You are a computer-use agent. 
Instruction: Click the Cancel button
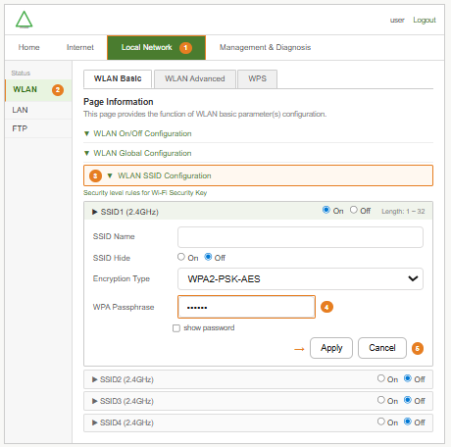(382, 348)
